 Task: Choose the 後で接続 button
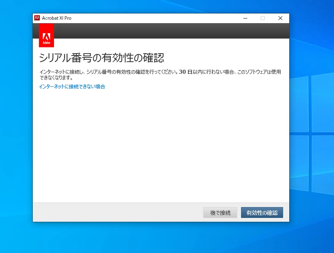coord(220,213)
